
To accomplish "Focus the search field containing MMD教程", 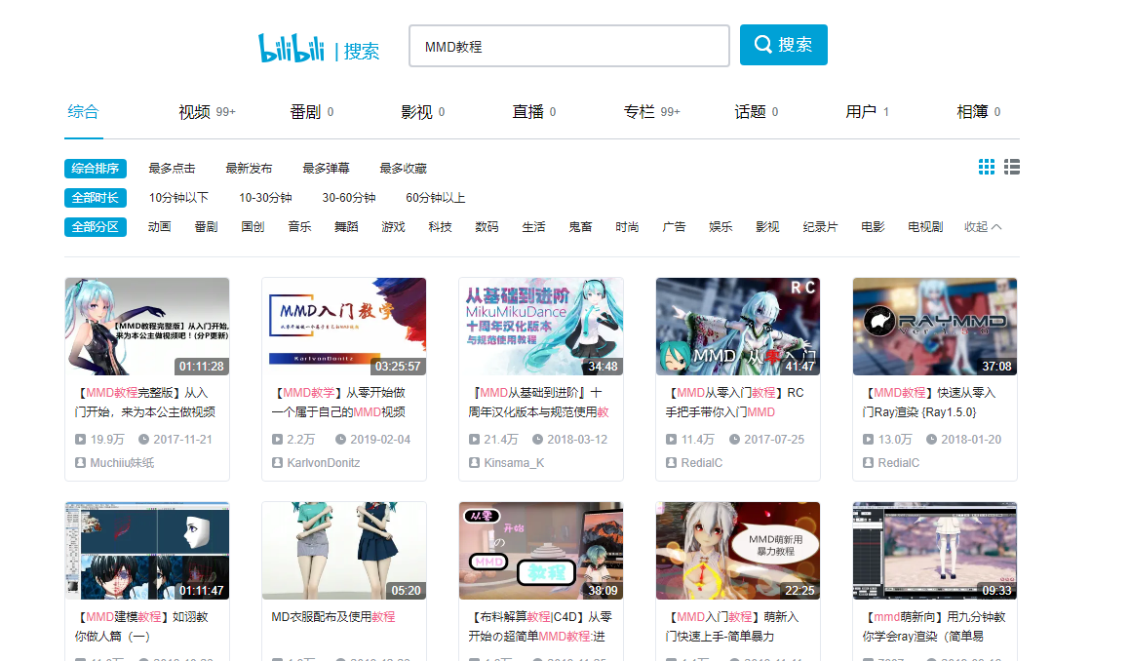I will click(569, 46).
